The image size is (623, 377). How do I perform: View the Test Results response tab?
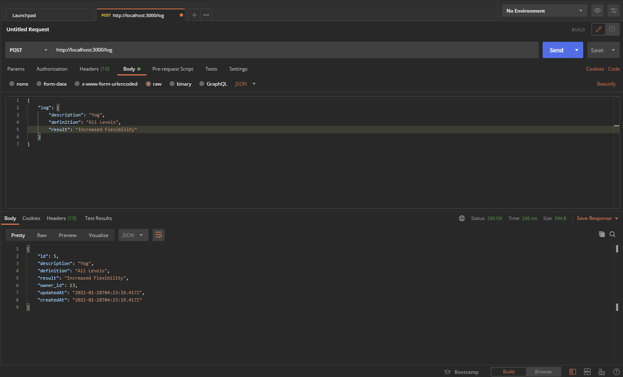[98, 218]
